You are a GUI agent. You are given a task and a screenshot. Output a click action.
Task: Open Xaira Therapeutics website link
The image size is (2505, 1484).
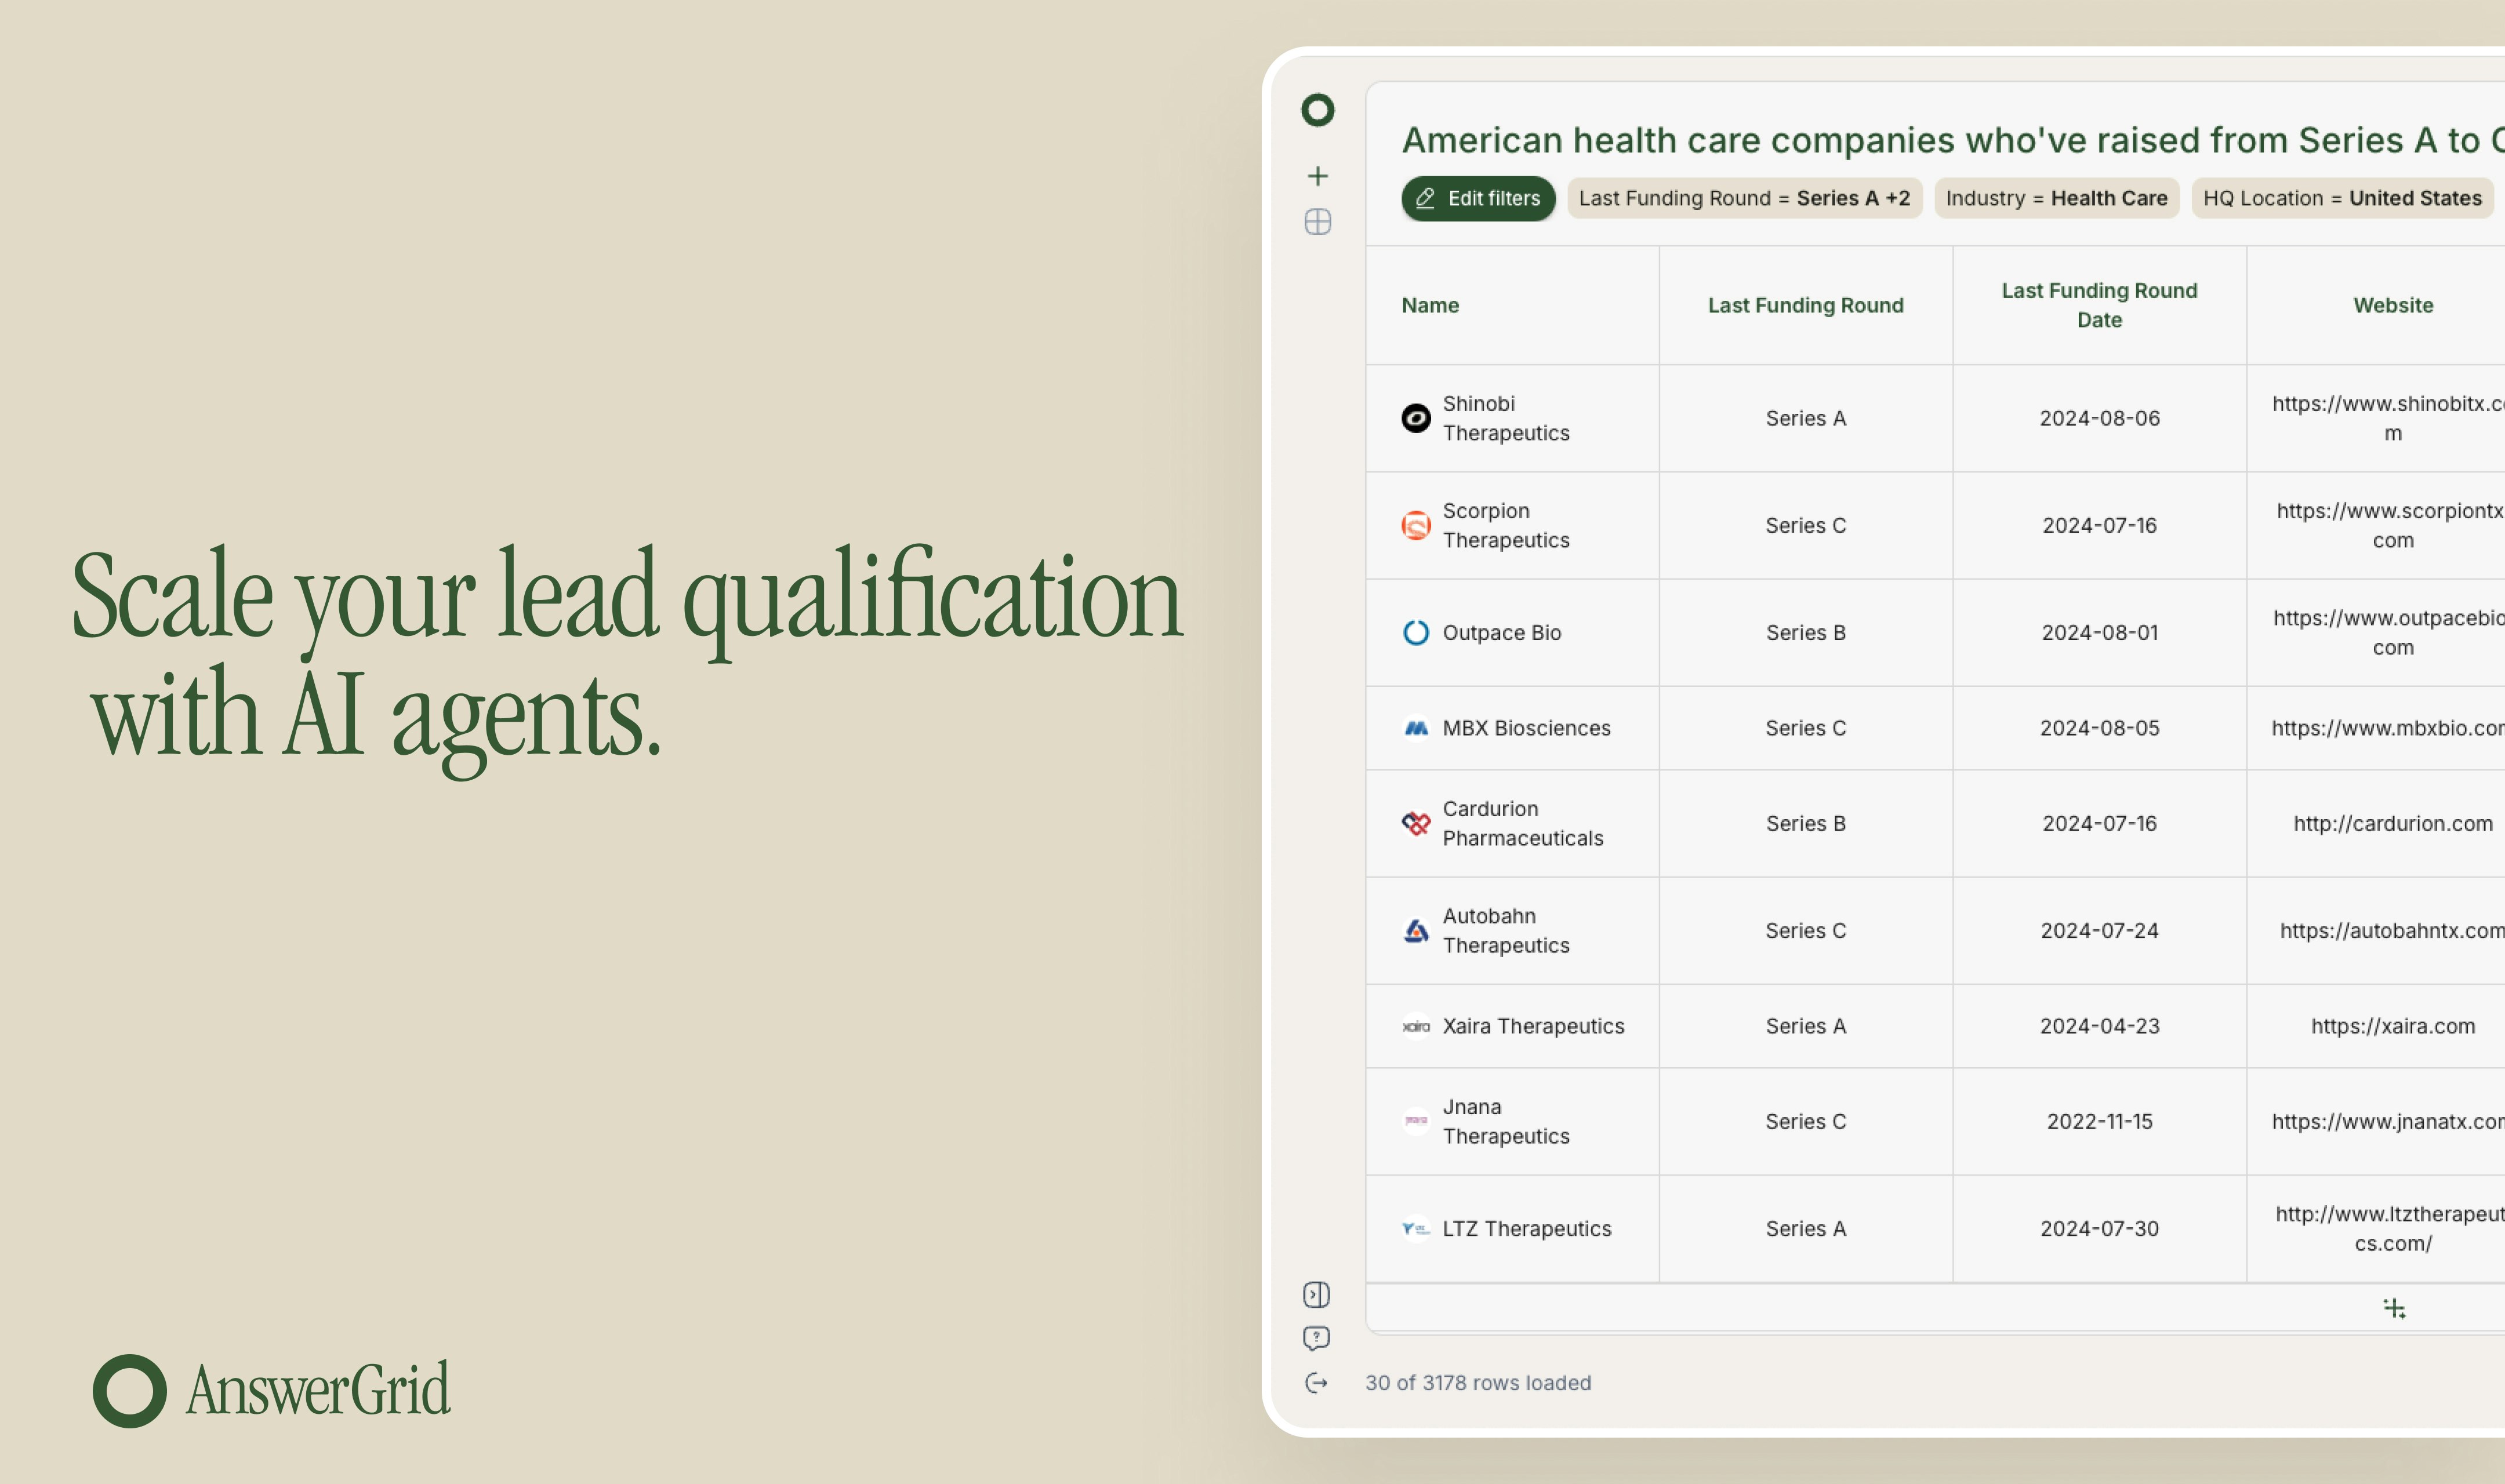tap(2392, 1025)
